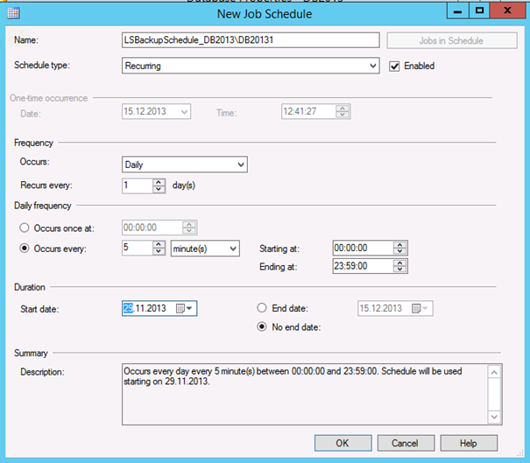
Task: Uncheck the Enabled checkbox
Action: click(394, 66)
